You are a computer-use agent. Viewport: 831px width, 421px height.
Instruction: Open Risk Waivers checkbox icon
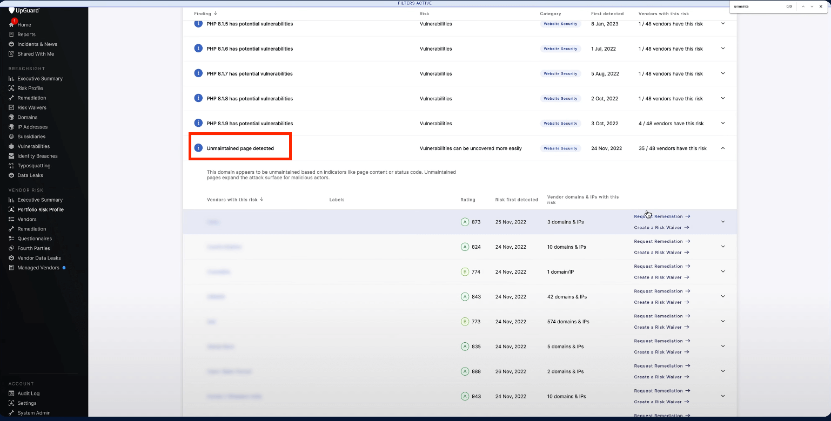11,108
